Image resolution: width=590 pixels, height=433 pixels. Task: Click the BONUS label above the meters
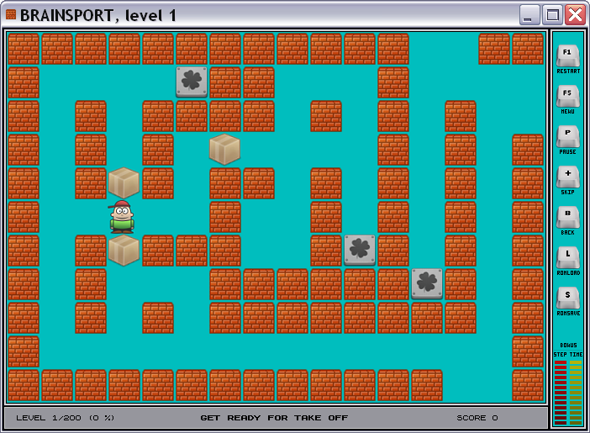point(568,346)
